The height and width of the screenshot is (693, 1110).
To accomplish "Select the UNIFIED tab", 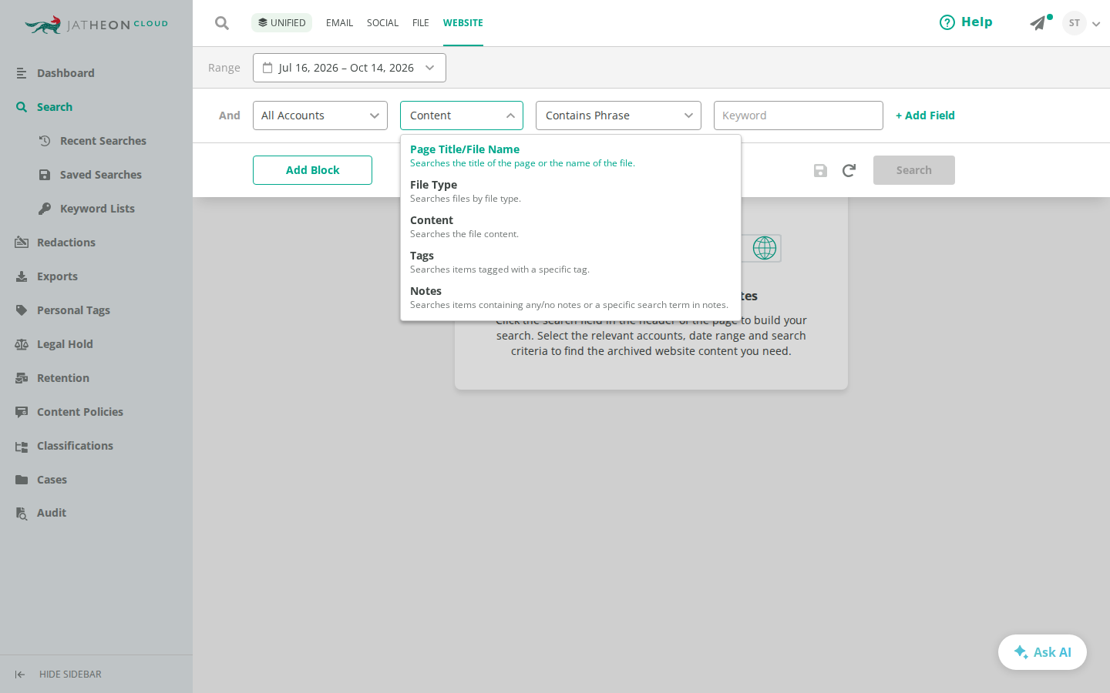I will pos(281,23).
